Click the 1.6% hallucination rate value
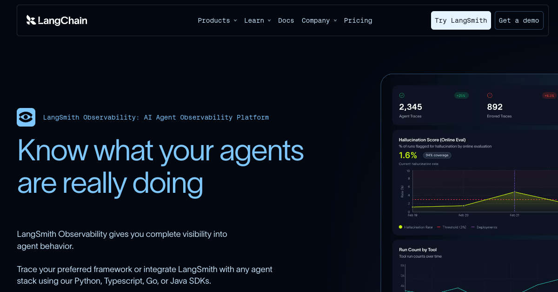The width and height of the screenshot is (558, 292). 408,155
